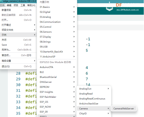The image size is (144, 117).
Task: Expand the ArduinoOTA examples submenu
Action: pos(57,67)
